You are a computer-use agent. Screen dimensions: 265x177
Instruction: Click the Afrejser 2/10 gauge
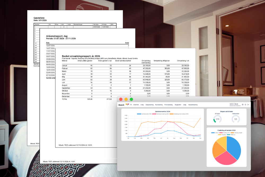pos(217,119)
